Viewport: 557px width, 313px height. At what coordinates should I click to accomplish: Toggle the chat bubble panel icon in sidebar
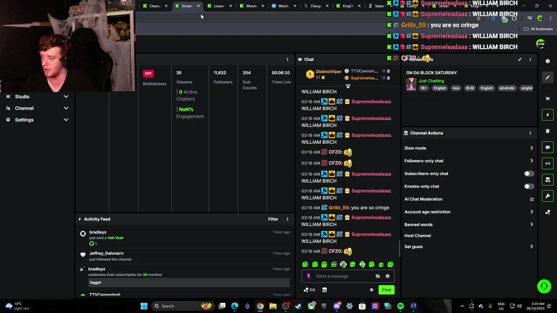(547, 147)
